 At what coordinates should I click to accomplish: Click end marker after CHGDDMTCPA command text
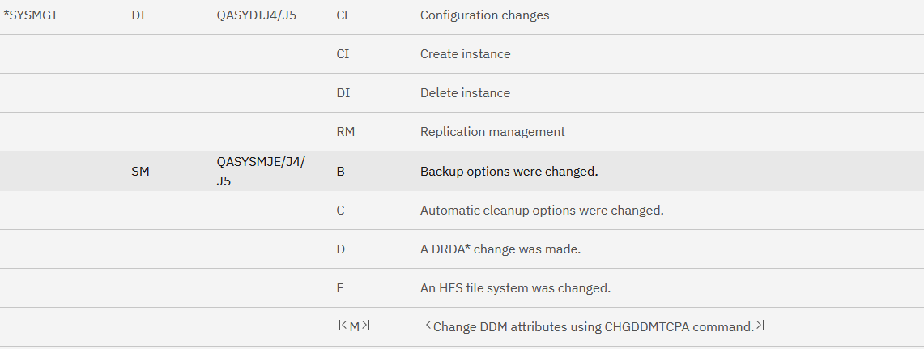(x=760, y=326)
